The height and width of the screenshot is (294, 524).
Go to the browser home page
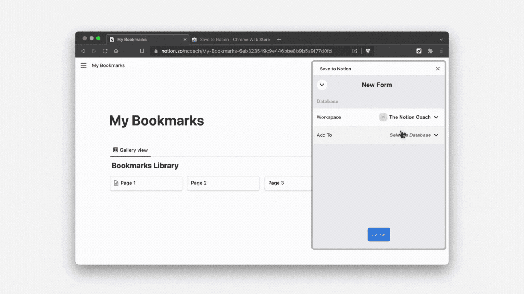(x=116, y=51)
